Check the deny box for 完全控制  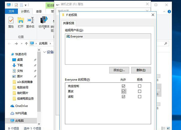click(x=140, y=86)
